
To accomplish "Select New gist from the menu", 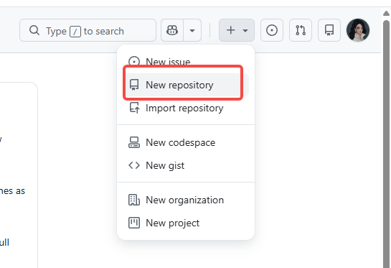I will (186, 165).
